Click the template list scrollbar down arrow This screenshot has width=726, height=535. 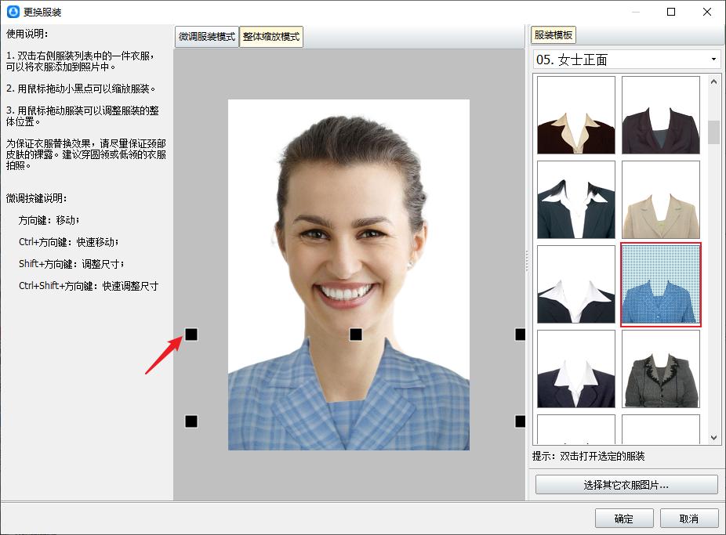(713, 436)
